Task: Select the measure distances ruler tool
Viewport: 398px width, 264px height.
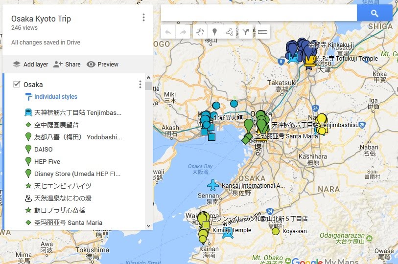Action: click(262, 32)
